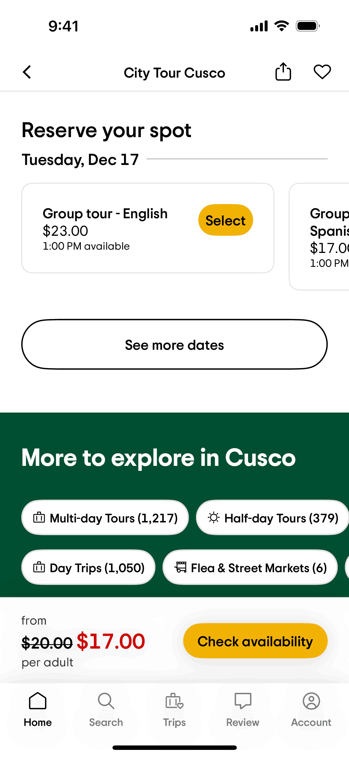Tap the luggage icon on Day Trips
Viewport: 349px width, 757px height.
pyautogui.click(x=39, y=567)
